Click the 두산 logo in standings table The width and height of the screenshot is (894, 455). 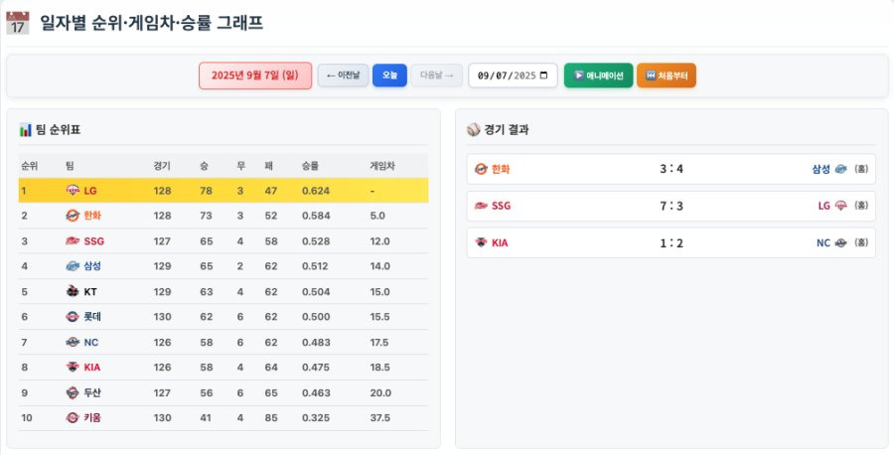(73, 392)
